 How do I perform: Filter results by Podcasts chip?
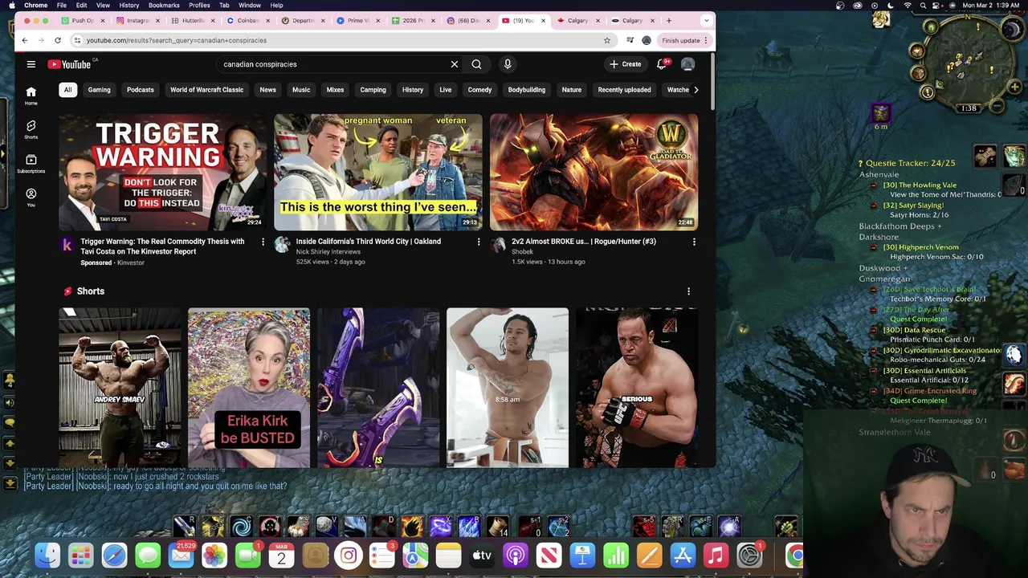click(141, 90)
